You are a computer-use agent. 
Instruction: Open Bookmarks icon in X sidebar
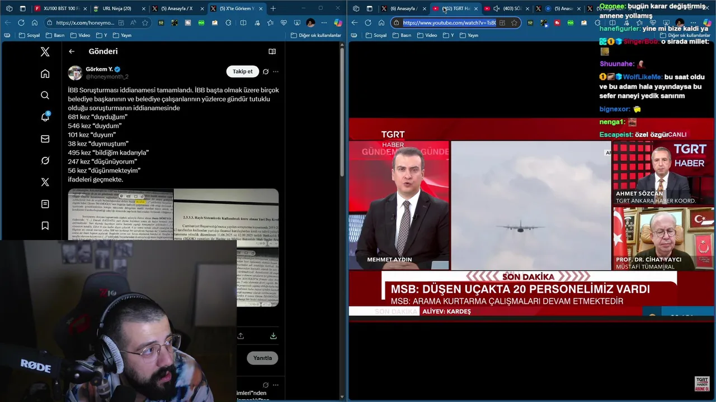click(45, 226)
